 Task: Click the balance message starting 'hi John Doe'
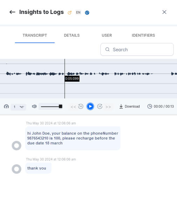[x=73, y=138]
